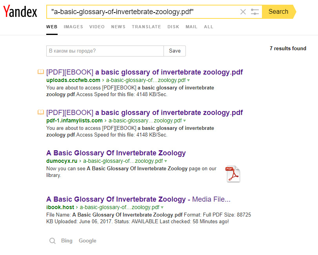Open the dumocyx.ru result title link
This screenshot has width=318, height=255.
[116, 153]
